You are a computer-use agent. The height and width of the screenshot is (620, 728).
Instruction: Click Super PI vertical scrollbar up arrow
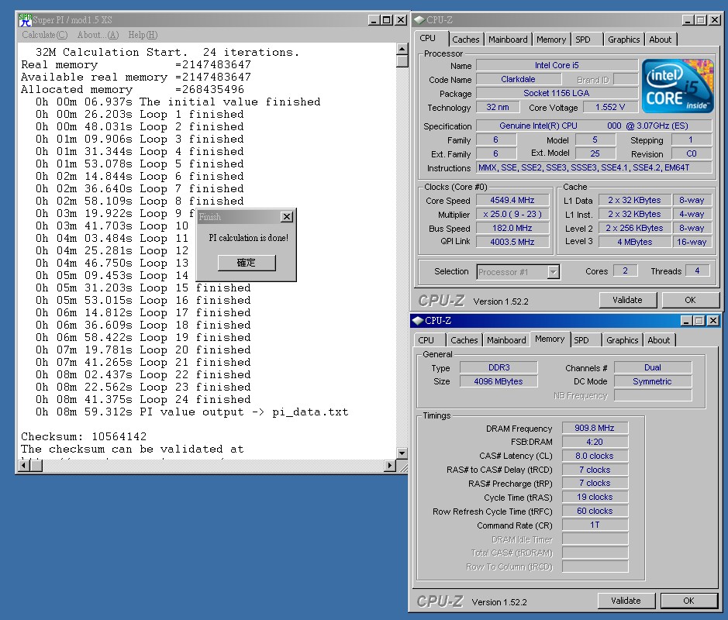[402, 49]
